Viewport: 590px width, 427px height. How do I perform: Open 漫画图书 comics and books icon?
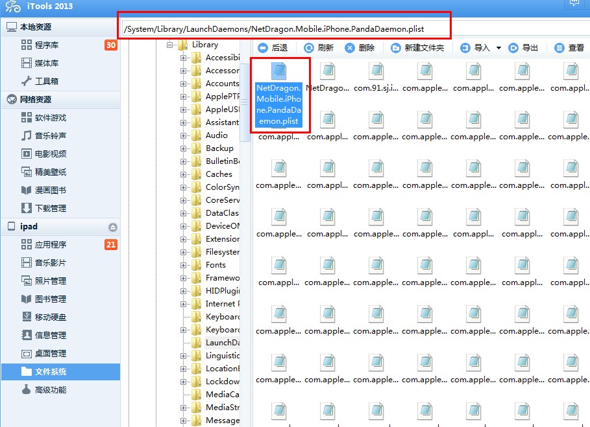click(x=27, y=190)
